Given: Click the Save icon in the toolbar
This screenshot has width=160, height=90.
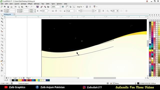Looking at the screenshot, I should click(8, 7).
